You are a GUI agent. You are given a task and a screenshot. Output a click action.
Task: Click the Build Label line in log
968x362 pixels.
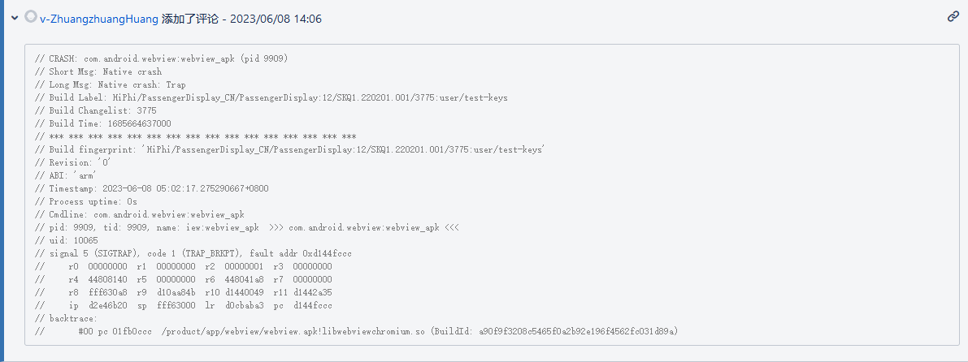pos(271,97)
